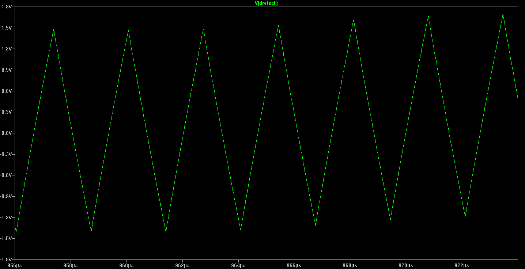Click the -1.2V axis label
The height and width of the screenshot is (269, 525).
6,217
